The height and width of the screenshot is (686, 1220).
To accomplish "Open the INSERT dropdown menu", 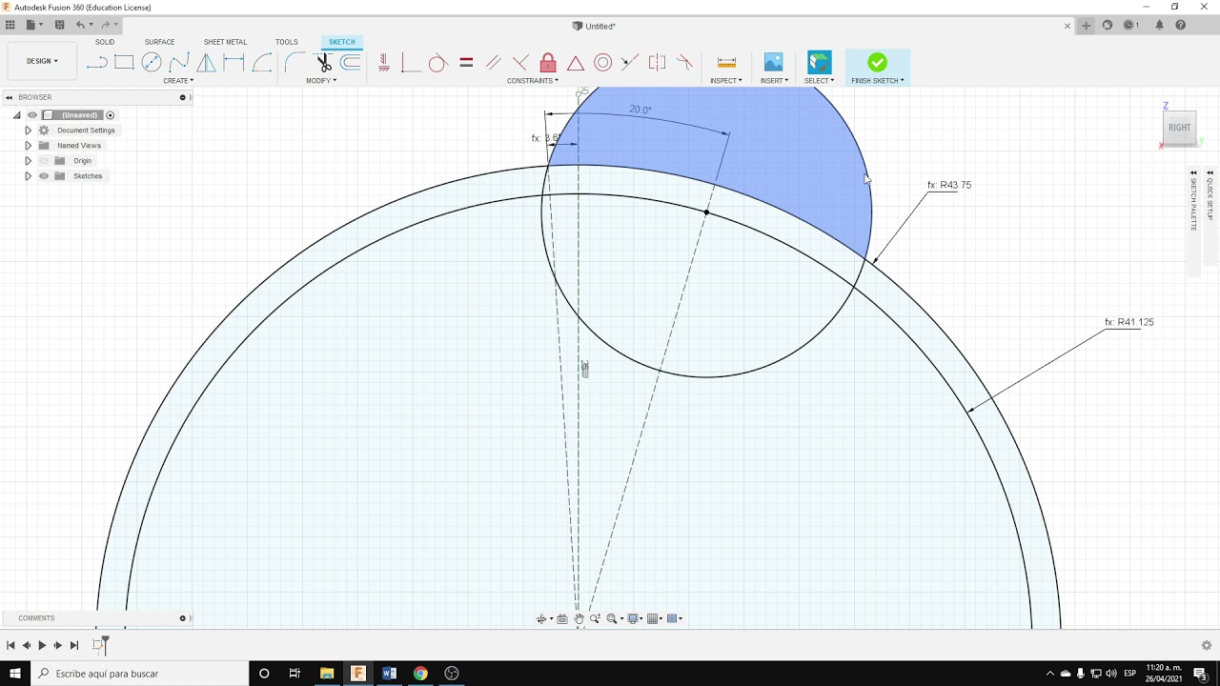I will click(x=774, y=81).
